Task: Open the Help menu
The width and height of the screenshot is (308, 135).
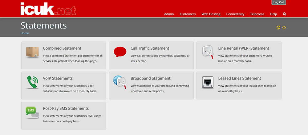Action: [x=274, y=14]
